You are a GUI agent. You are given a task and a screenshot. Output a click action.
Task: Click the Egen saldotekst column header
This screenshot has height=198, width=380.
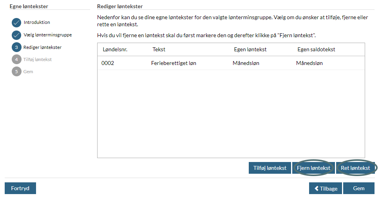316,49
